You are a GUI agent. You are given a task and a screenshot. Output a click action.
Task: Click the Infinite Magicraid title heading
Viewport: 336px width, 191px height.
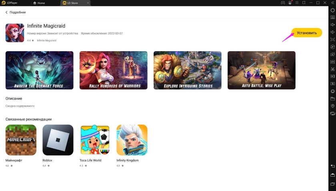pos(46,26)
